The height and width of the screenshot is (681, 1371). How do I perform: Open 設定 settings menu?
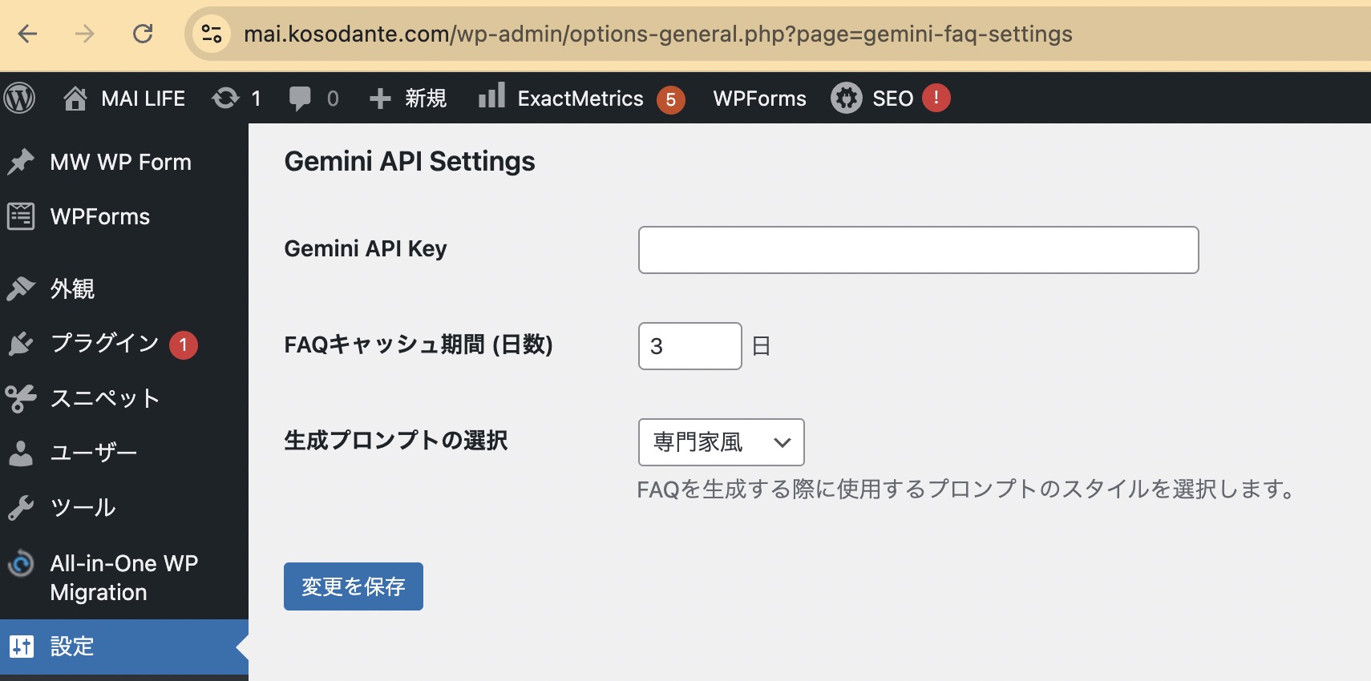(x=72, y=647)
